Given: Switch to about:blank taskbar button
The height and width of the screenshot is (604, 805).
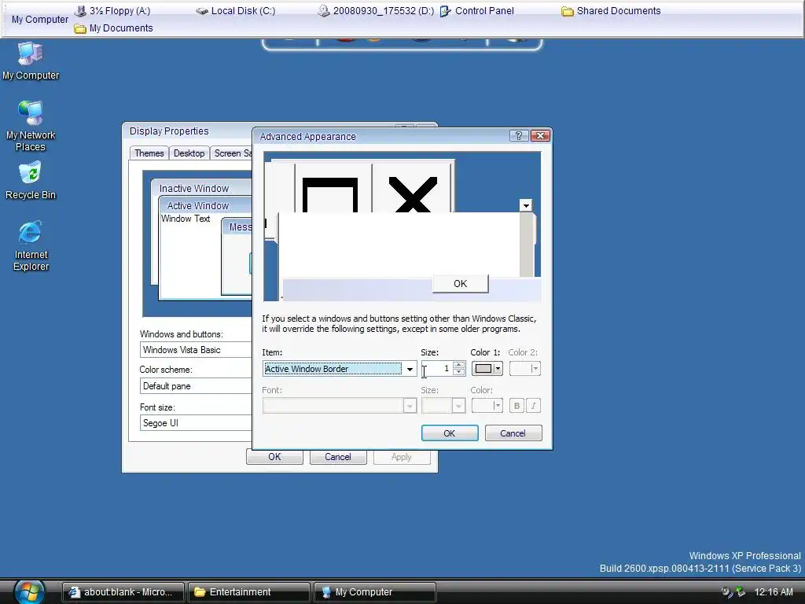Looking at the screenshot, I should [x=123, y=592].
